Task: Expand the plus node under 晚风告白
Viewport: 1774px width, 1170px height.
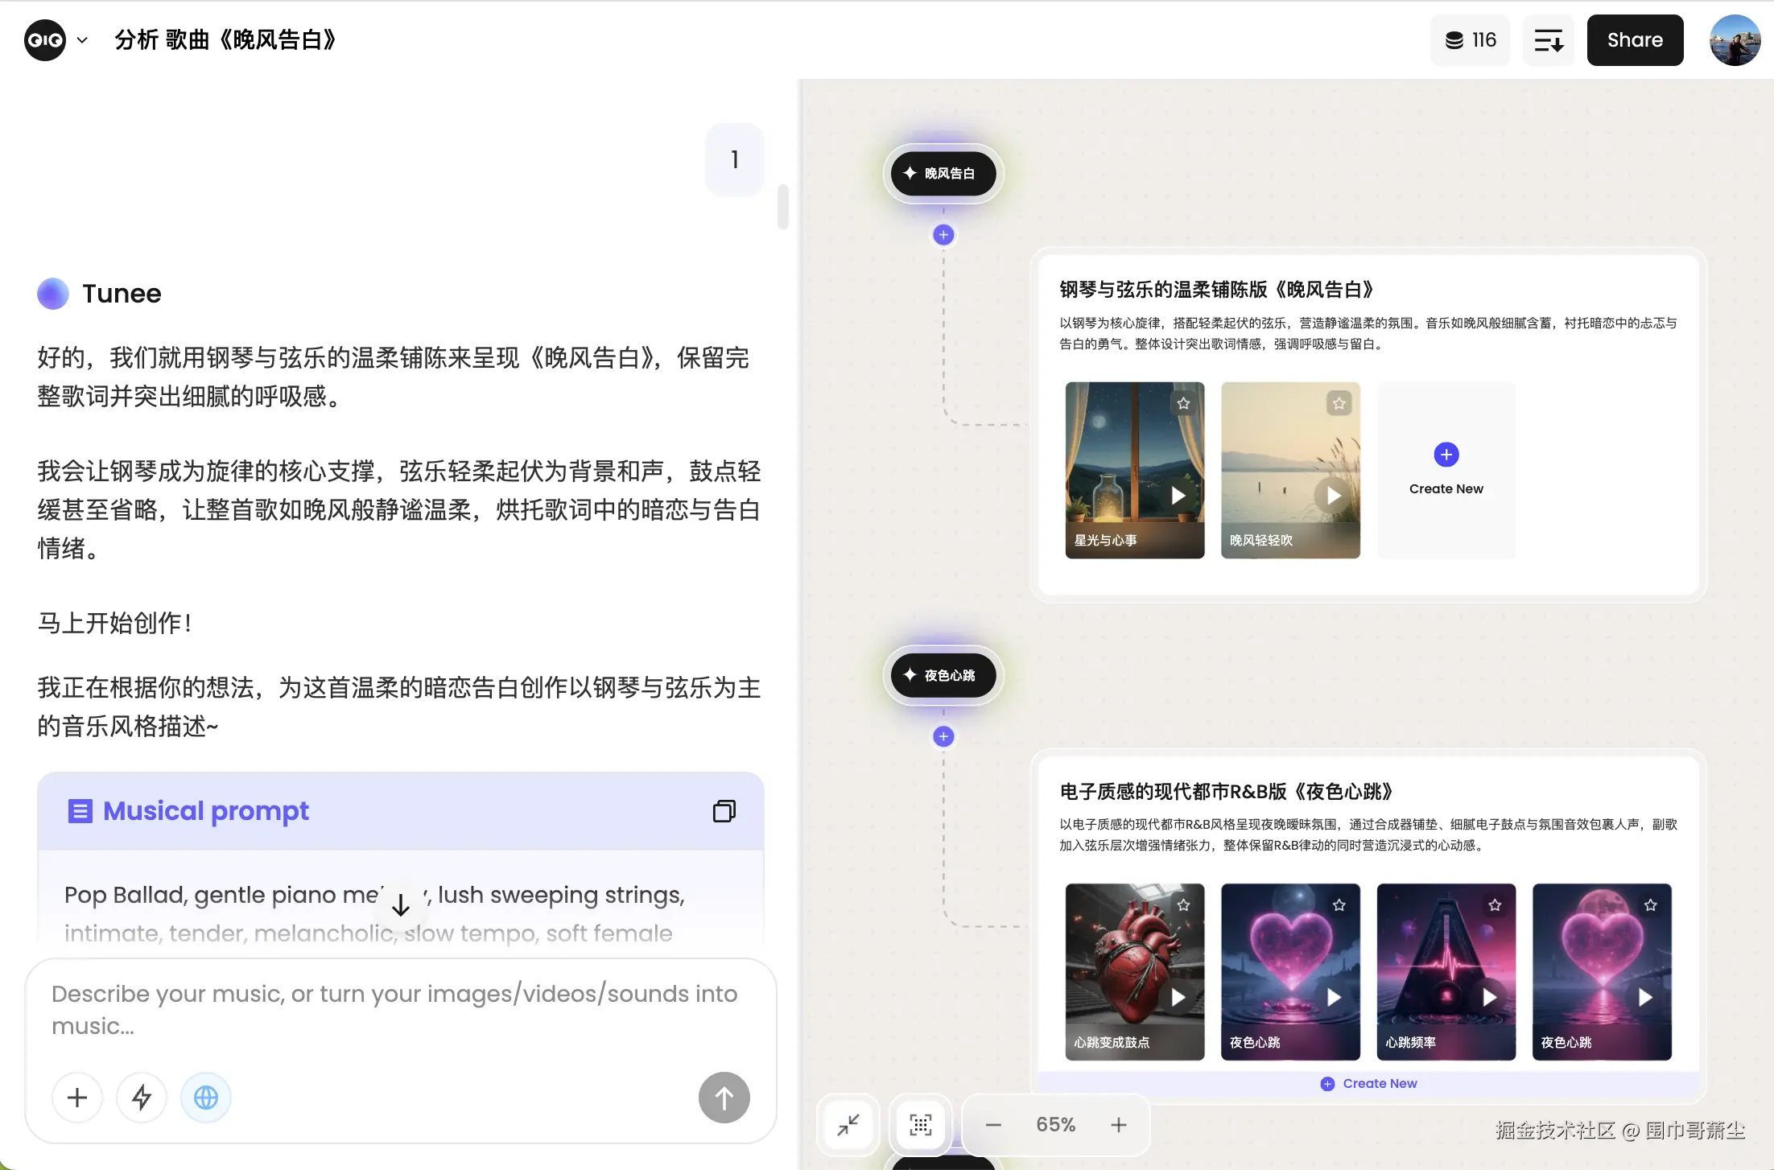Action: coord(943,234)
